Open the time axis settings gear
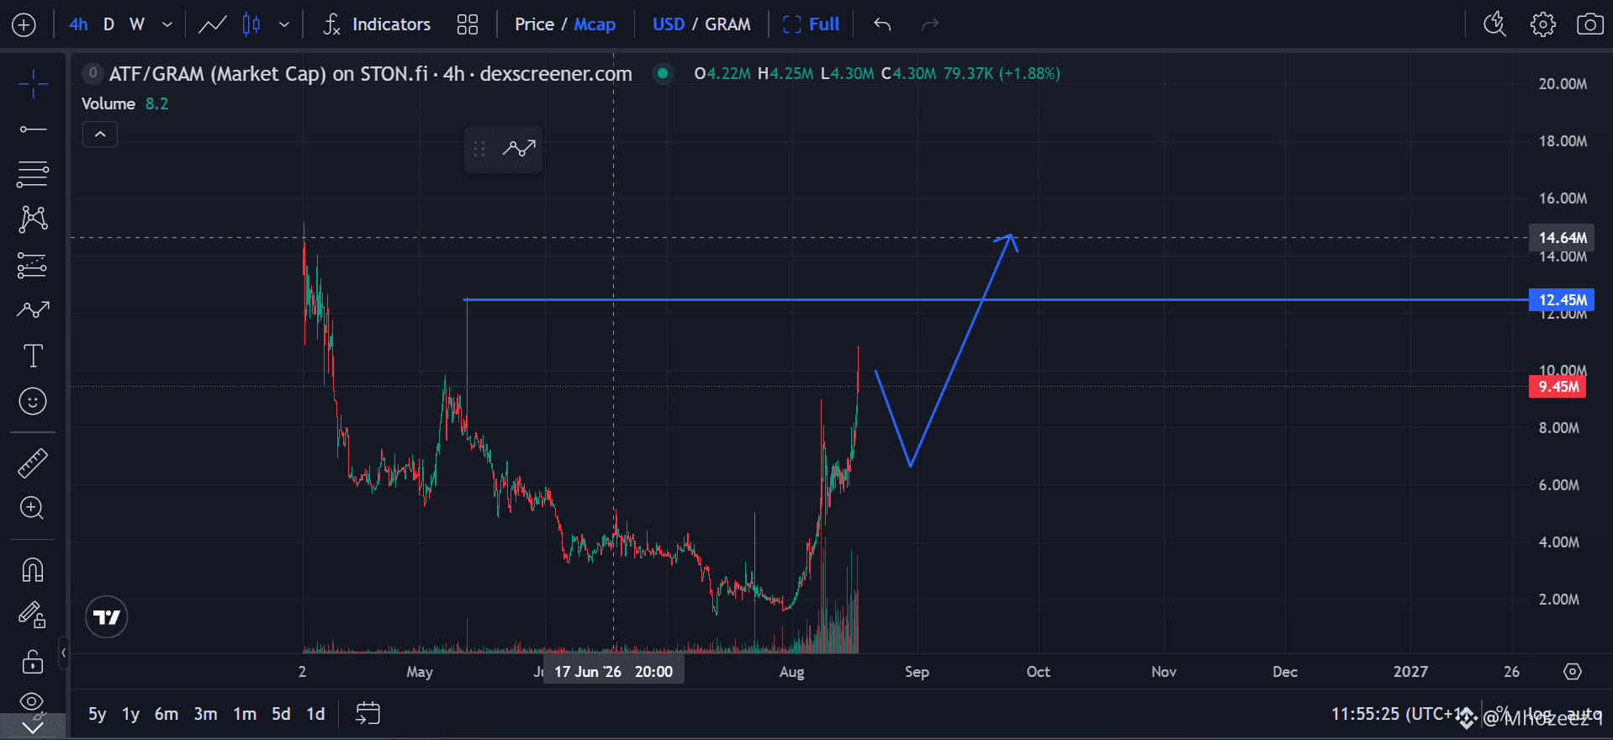 [x=1573, y=671]
